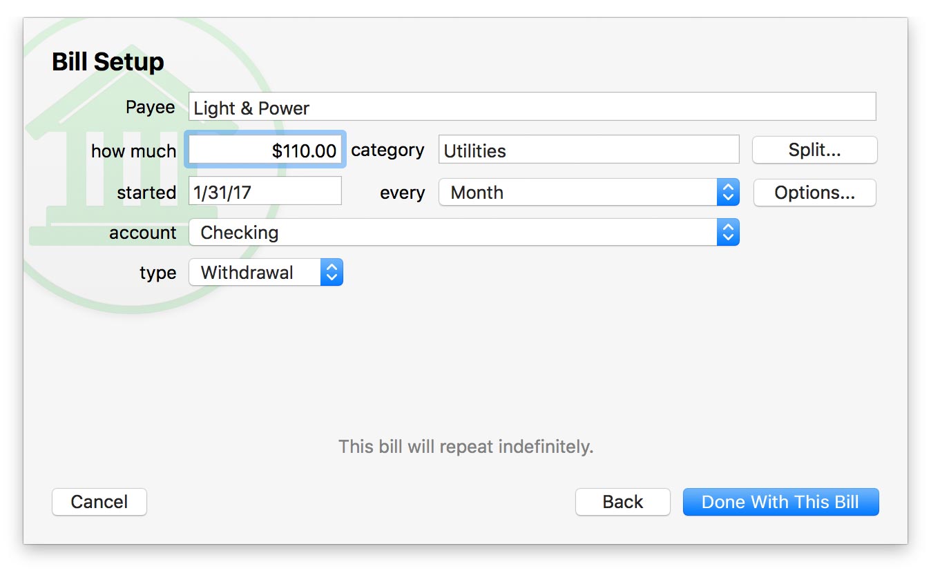Viewport: 931px width, 573px height.
Task: Click the Bill Setup heading
Action: pyautogui.click(x=108, y=62)
